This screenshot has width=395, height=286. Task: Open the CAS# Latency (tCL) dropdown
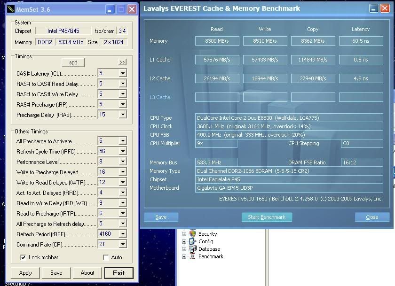(x=123, y=73)
